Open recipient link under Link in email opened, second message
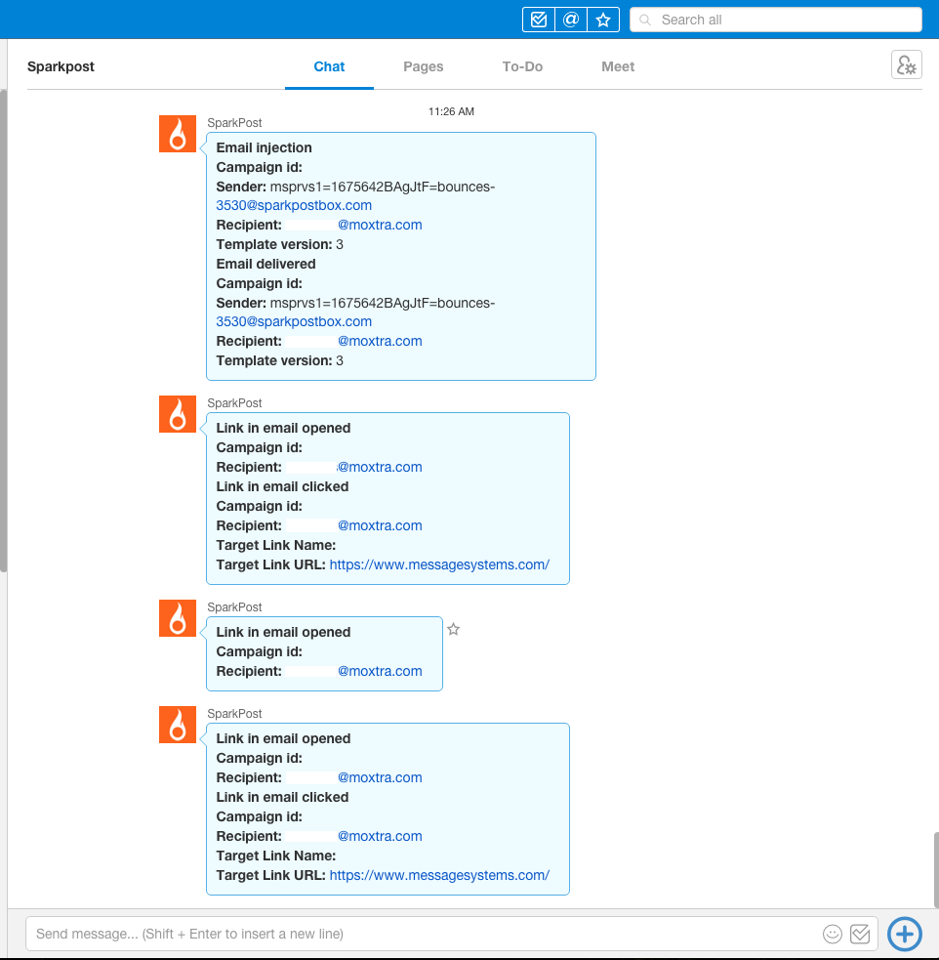Screen dimensions: 939x960 point(380,467)
